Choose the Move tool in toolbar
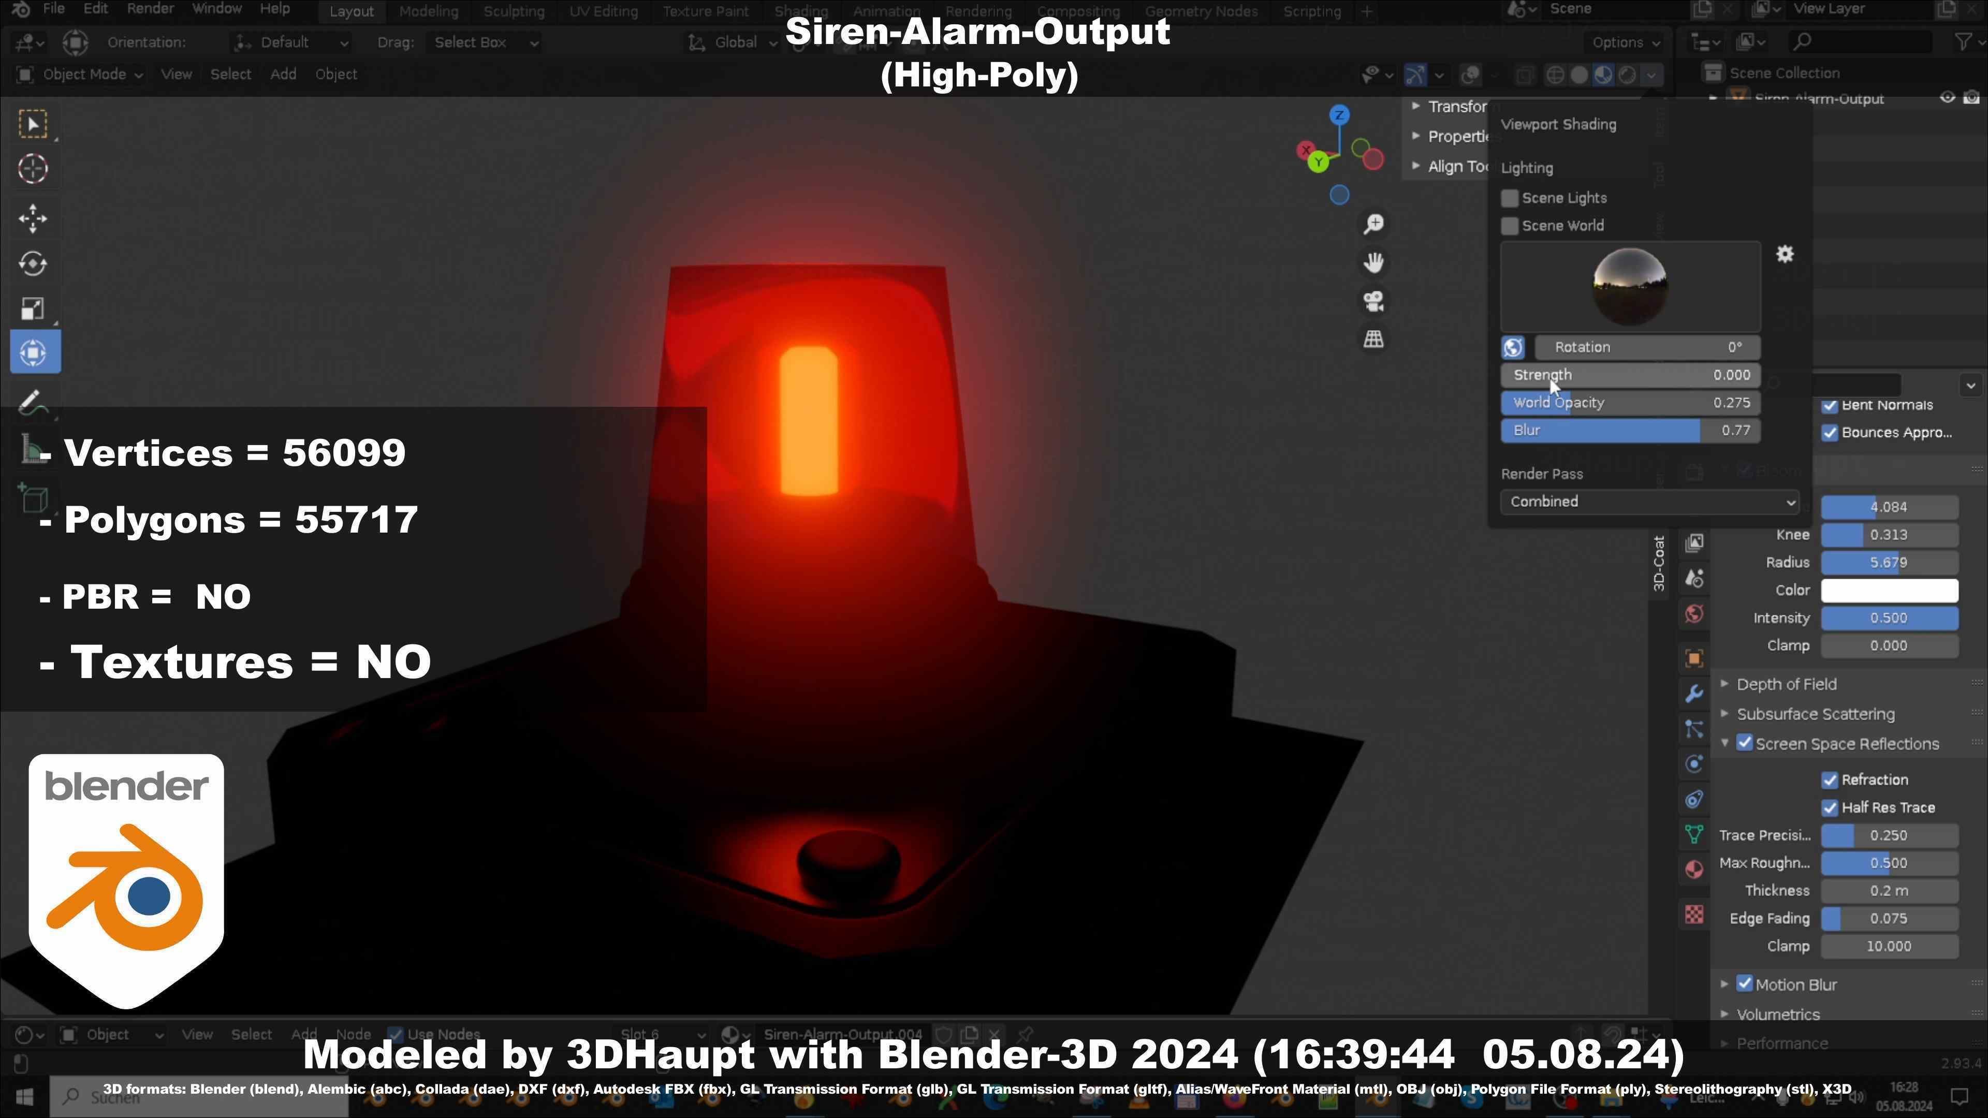This screenshot has width=1988, height=1118. pyautogui.click(x=33, y=218)
